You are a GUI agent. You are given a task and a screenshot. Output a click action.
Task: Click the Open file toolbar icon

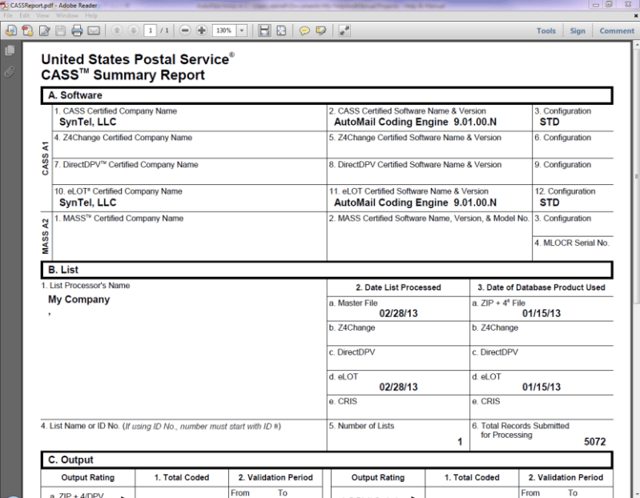(x=11, y=30)
